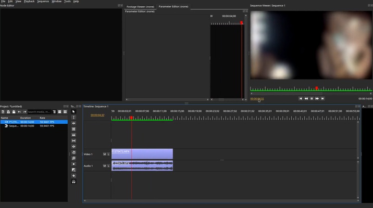The width and height of the screenshot is (373, 208).
Task: Select P1270... footage row in Project
Action: click(34, 122)
